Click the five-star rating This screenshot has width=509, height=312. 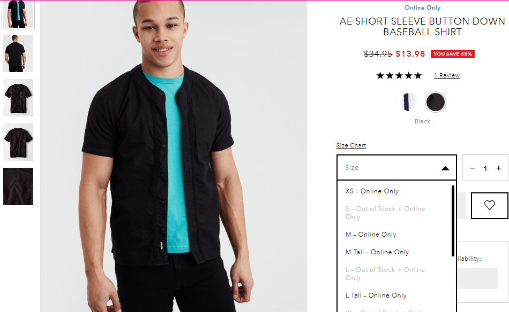pos(399,75)
